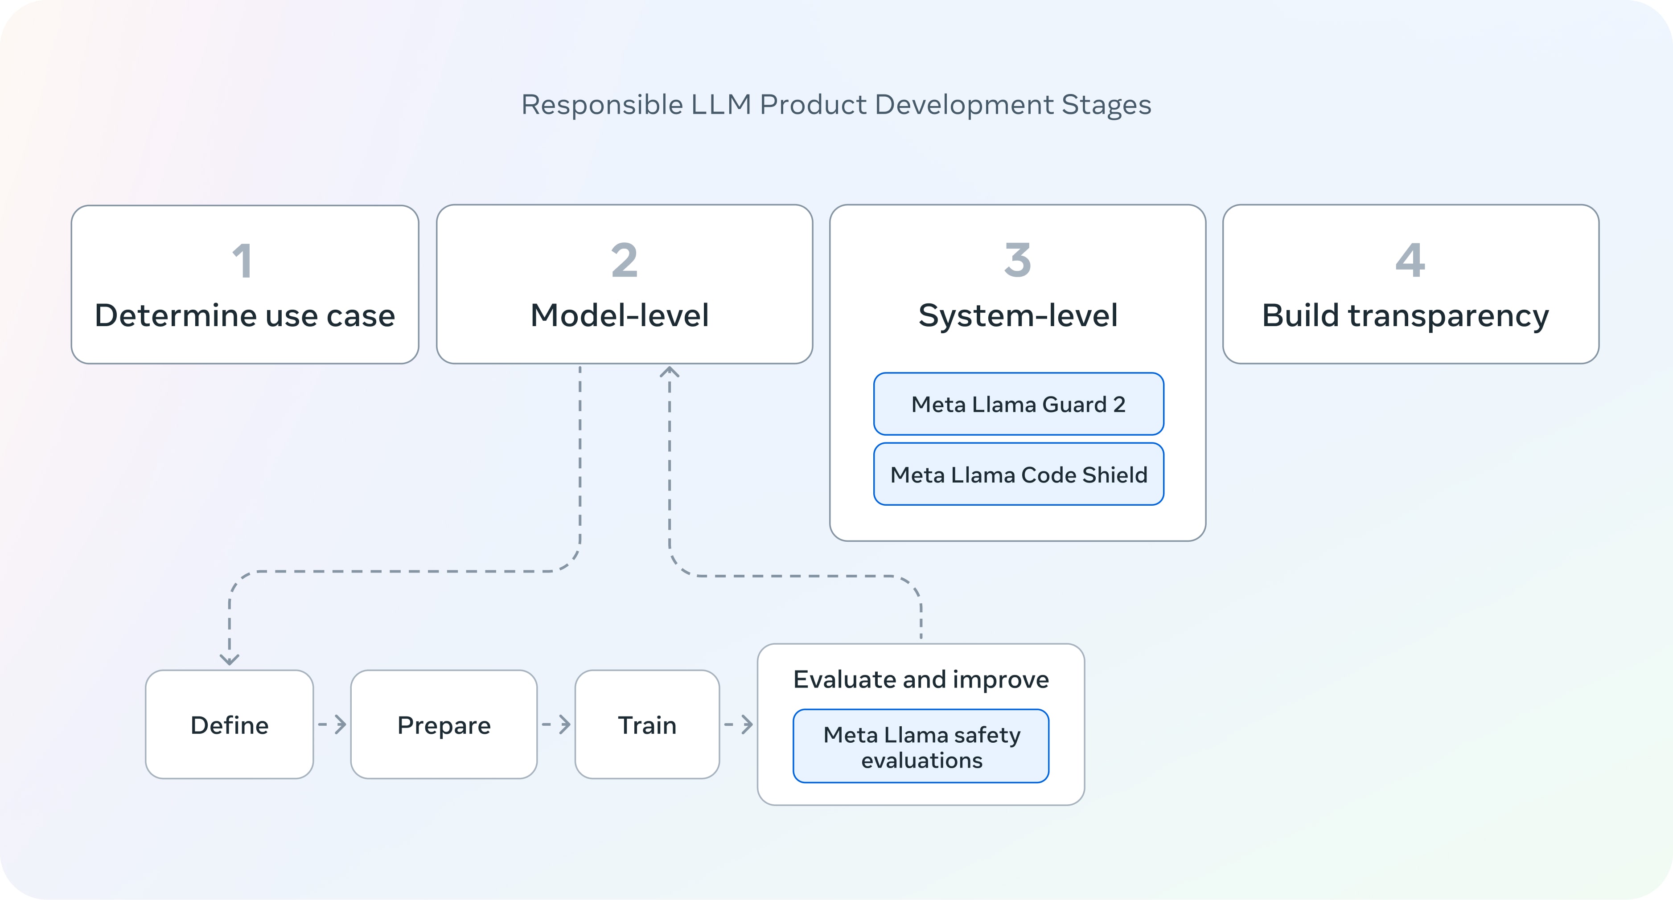Click the large number 4 icon
This screenshot has width=1673, height=900.
1410,260
